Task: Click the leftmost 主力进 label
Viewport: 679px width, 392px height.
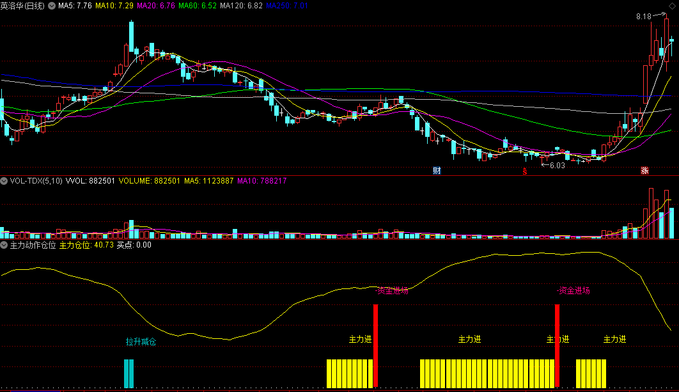Action: coord(361,339)
